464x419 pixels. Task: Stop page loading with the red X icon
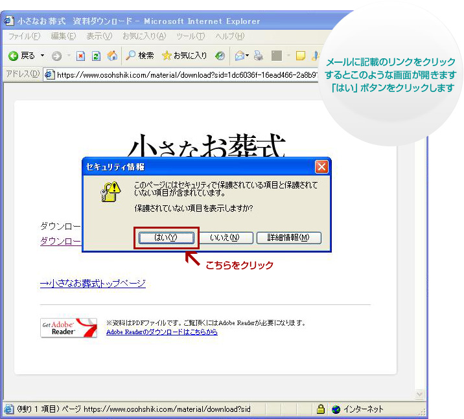click(80, 56)
